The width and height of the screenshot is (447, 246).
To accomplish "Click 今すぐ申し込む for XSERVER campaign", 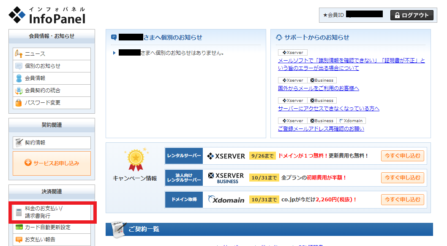I will click(402, 156).
